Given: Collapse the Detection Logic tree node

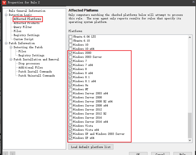Looking at the screenshot, I should coord(6,15).
